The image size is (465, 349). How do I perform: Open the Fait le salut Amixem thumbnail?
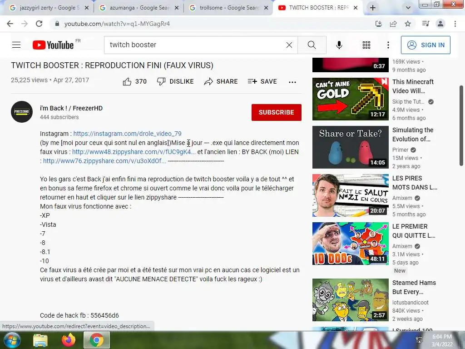(350, 195)
